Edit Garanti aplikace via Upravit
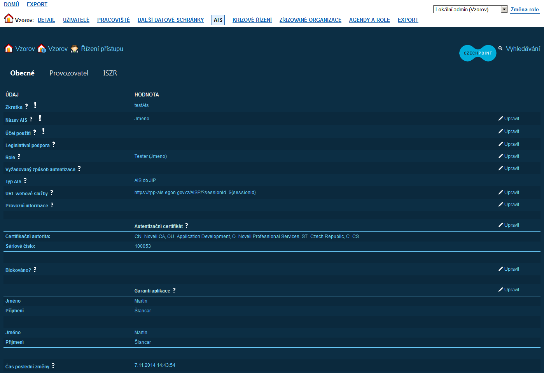The image size is (544, 373). point(509,290)
